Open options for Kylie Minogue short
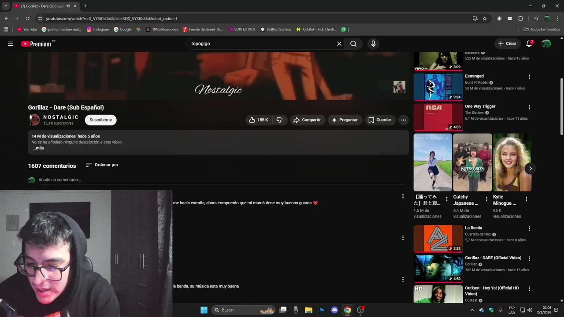 point(526,199)
